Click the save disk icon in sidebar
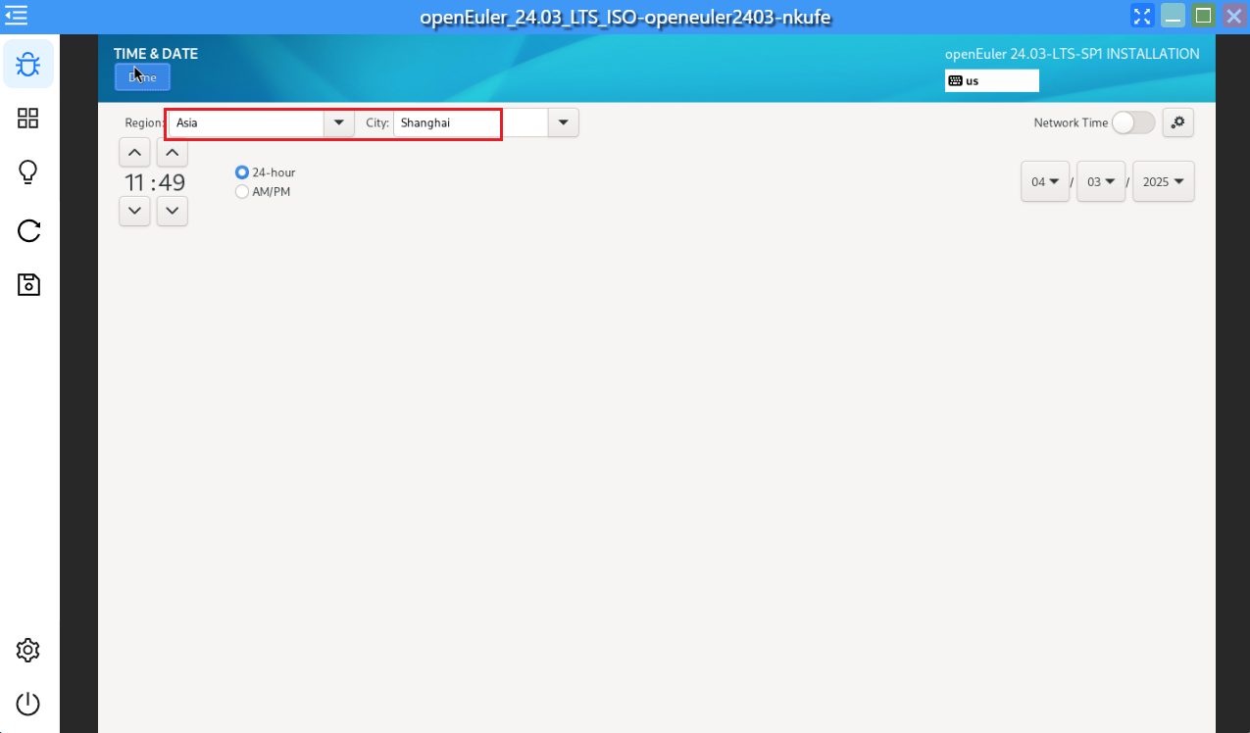Image resolution: width=1250 pixels, height=733 pixels. pos(28,285)
